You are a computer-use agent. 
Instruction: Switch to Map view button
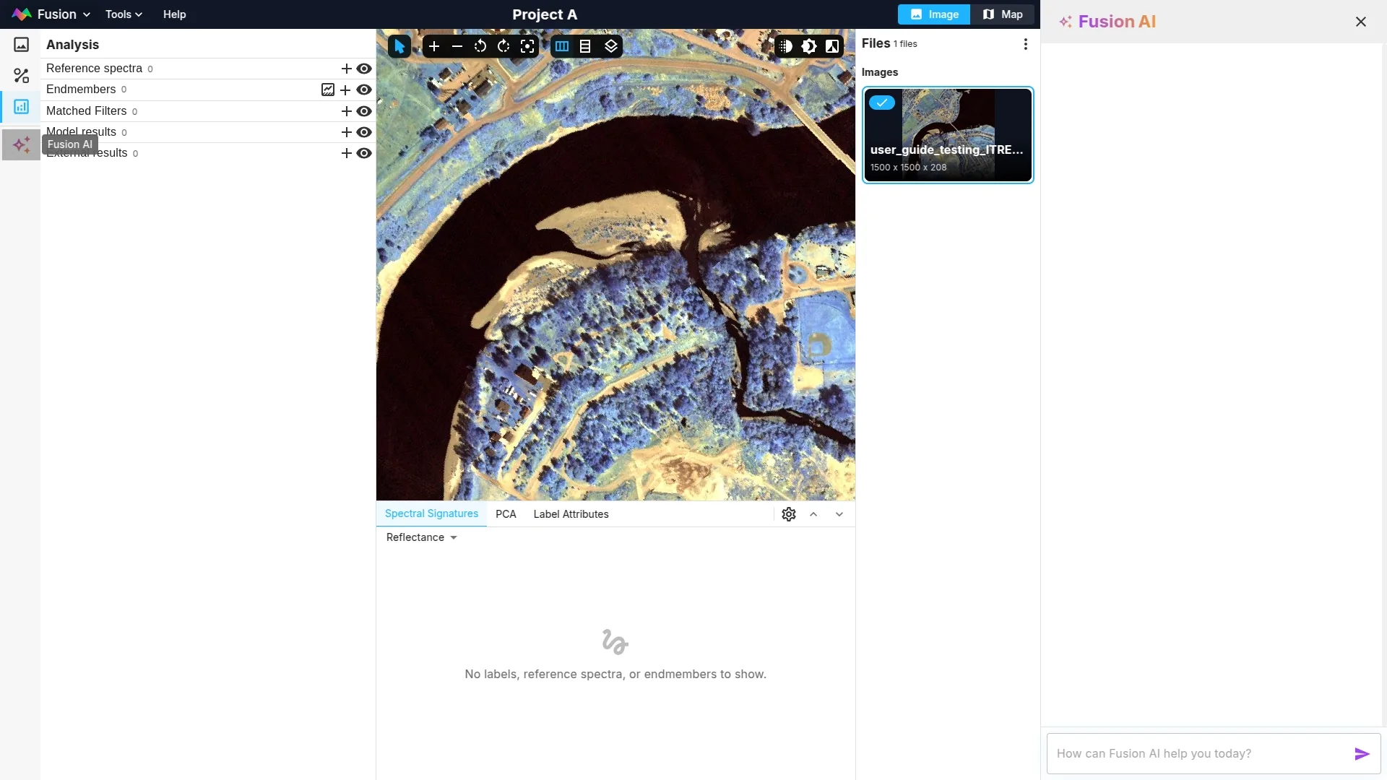point(1003,14)
